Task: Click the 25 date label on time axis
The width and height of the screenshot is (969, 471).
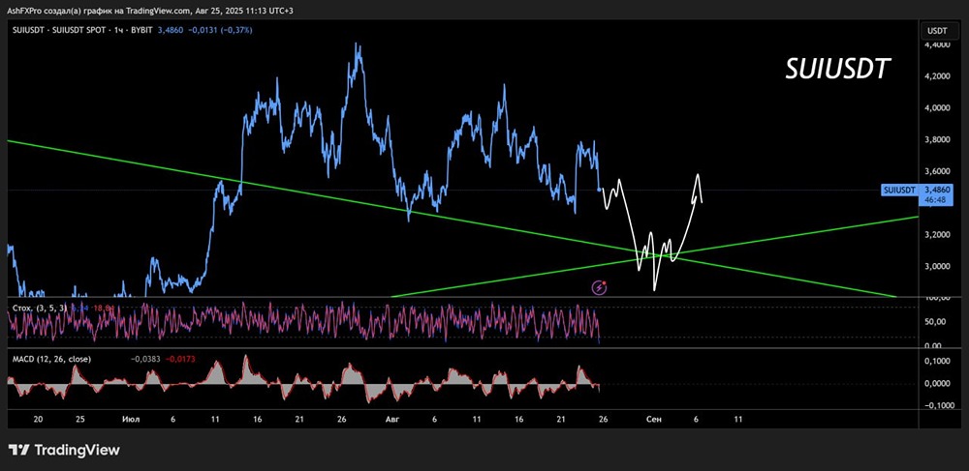Action: tap(79, 419)
